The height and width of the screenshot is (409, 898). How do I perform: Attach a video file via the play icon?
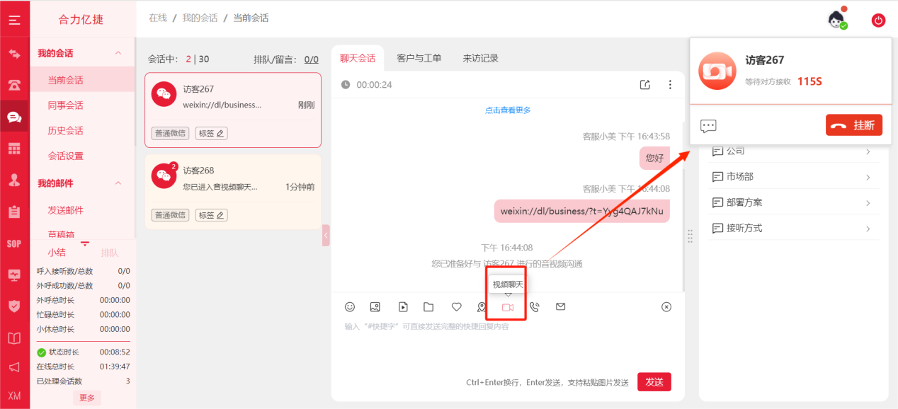[403, 307]
